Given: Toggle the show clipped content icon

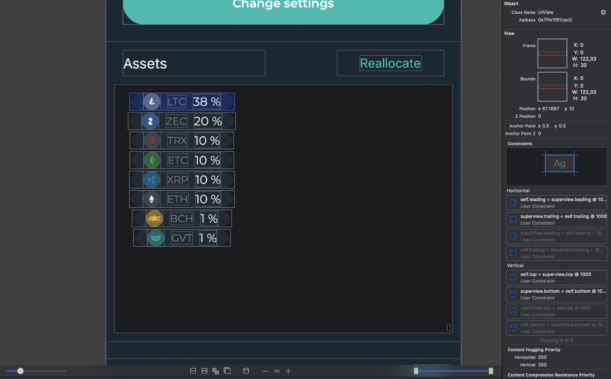Looking at the screenshot, I should (x=193, y=371).
